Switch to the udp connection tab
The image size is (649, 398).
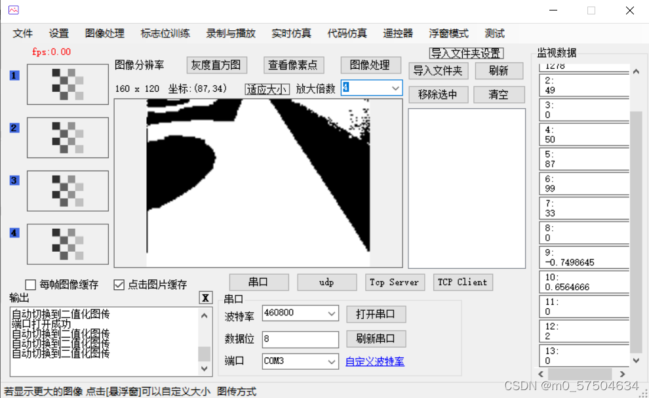point(326,283)
